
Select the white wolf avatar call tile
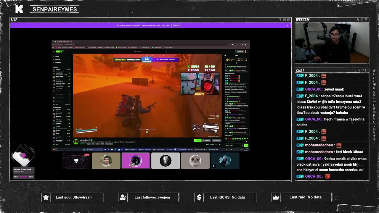tap(166, 161)
